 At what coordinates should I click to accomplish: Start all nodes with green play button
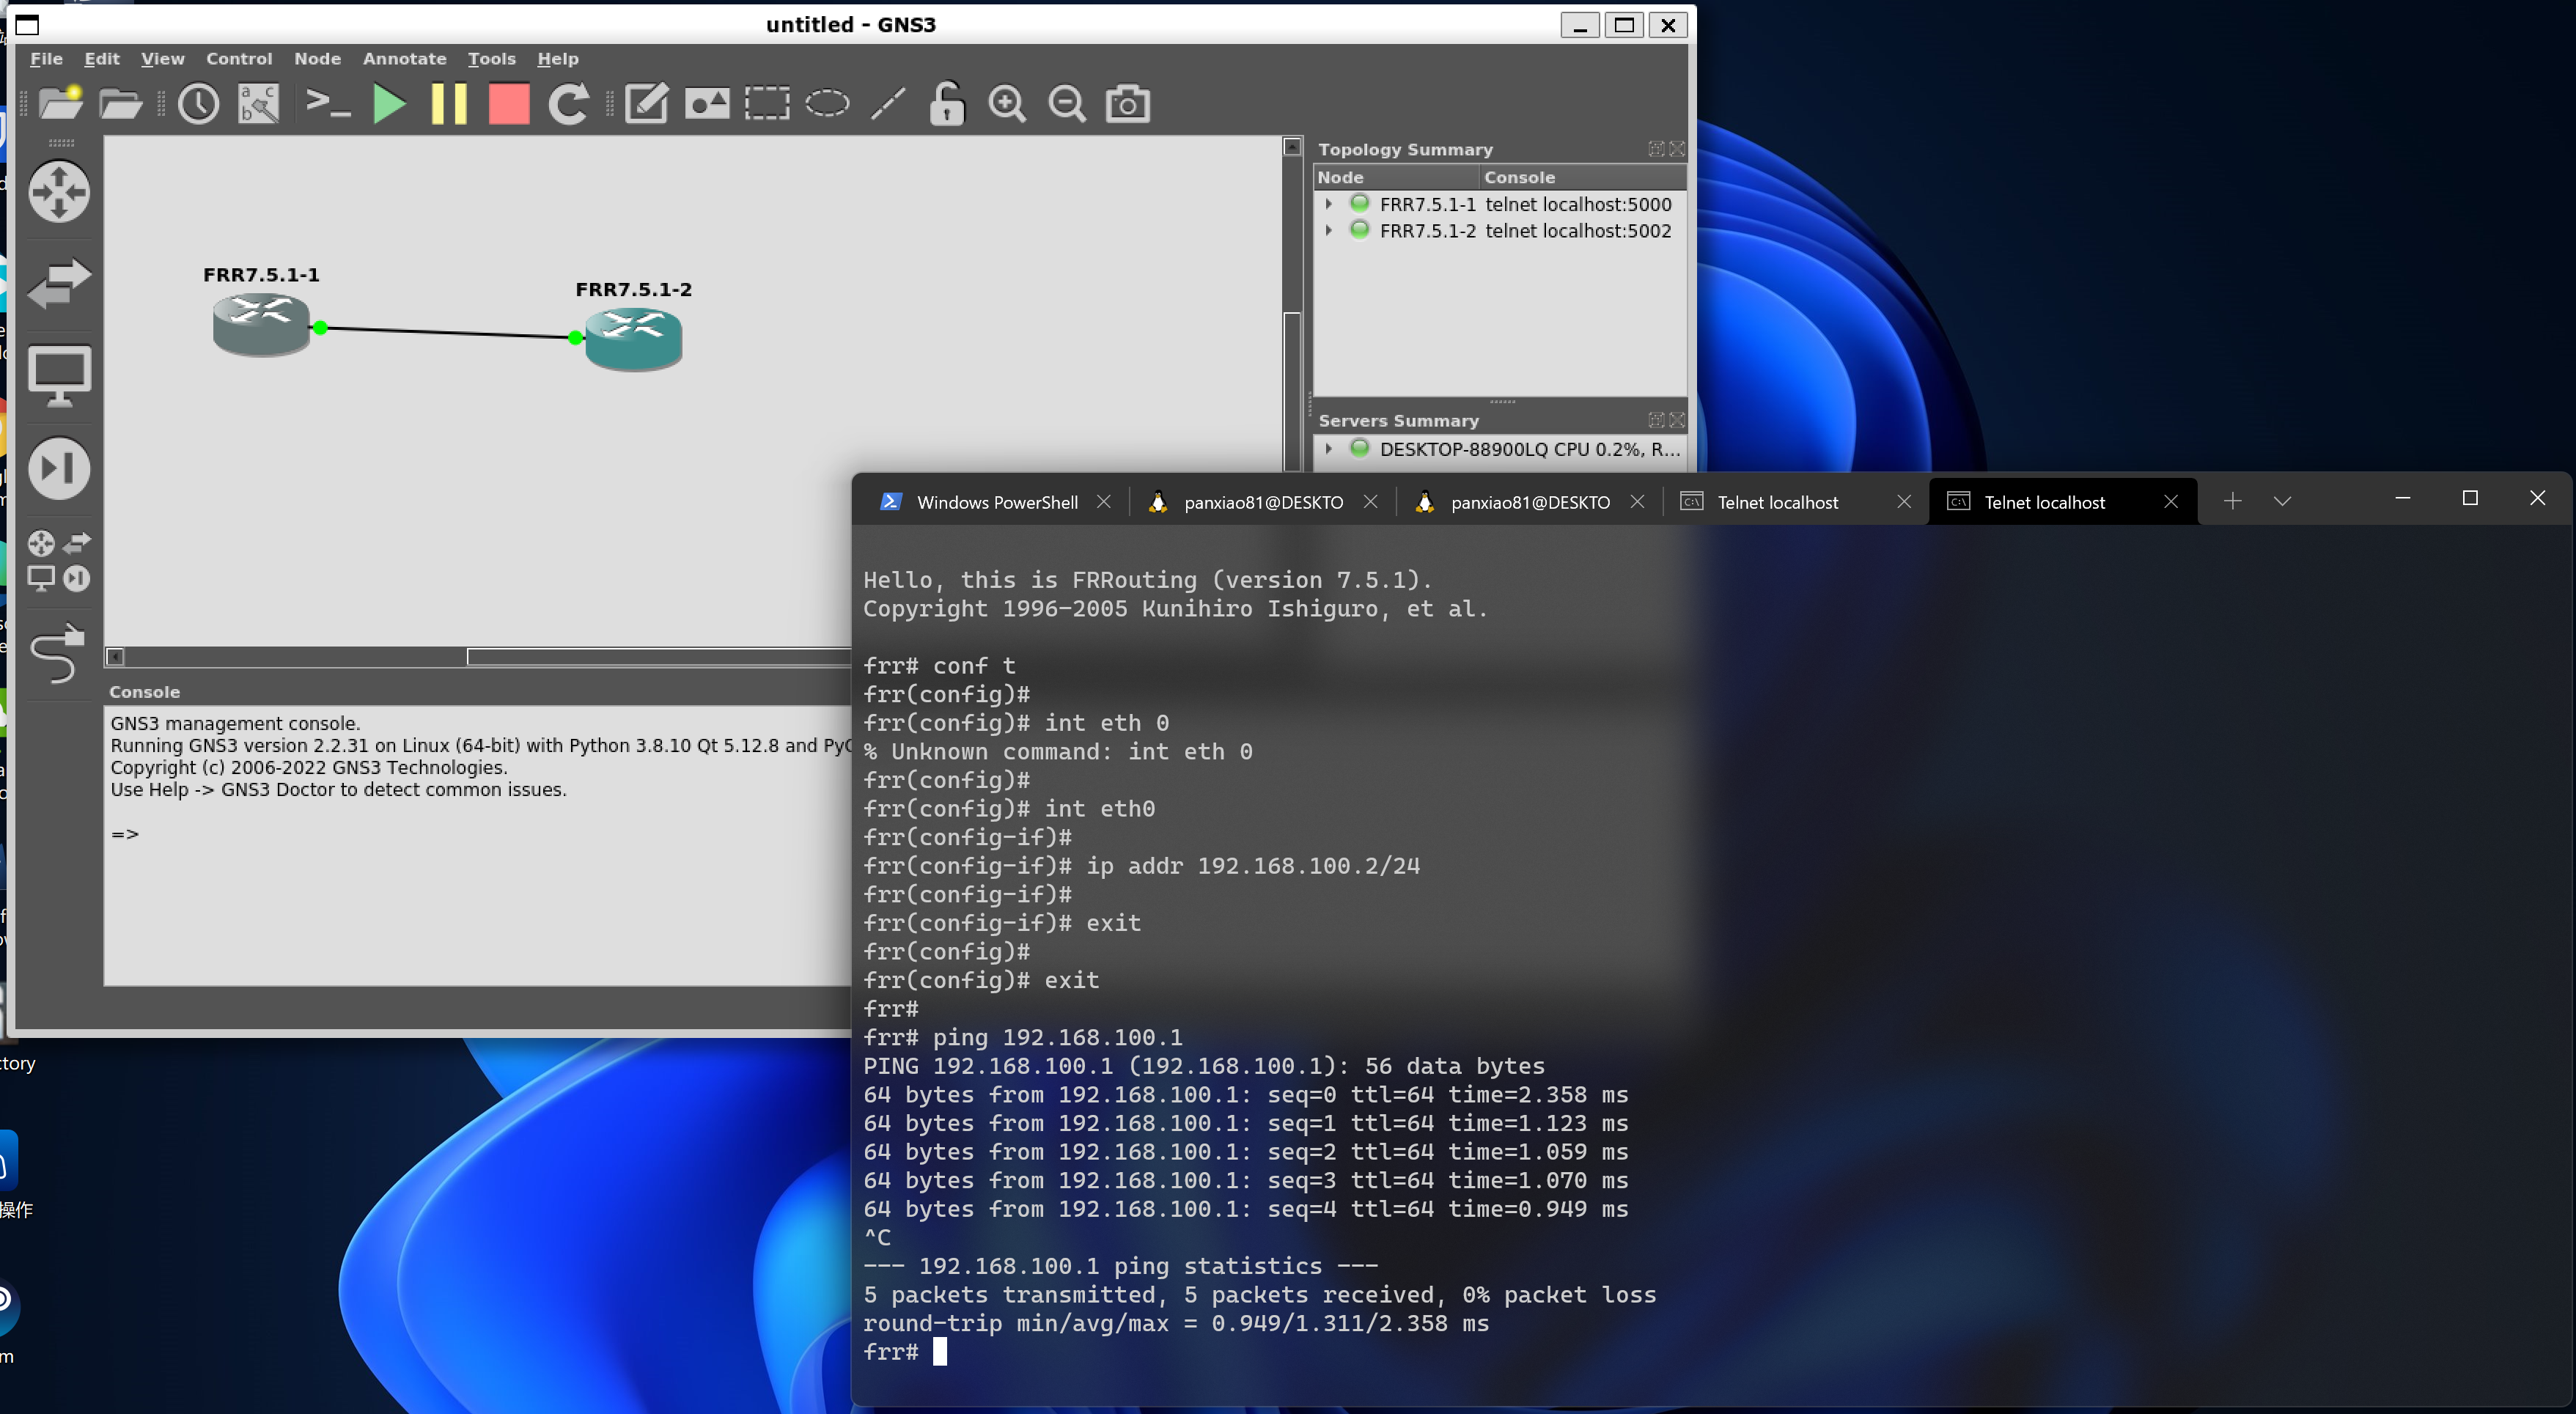[x=388, y=104]
